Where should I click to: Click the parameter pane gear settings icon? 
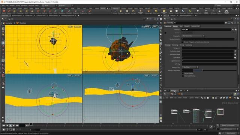click(226, 22)
